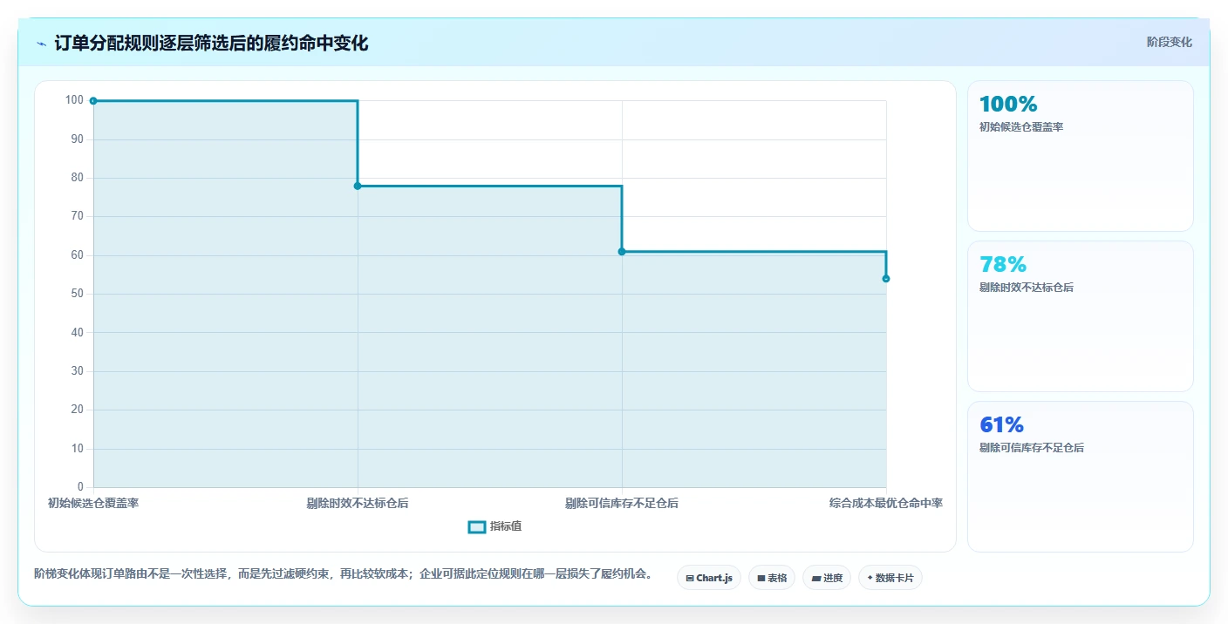Click the legend color box for 指标值

477,527
